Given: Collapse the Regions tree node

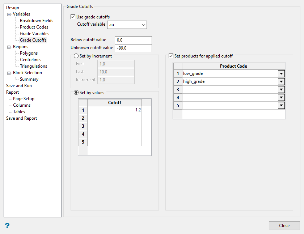Looking at the screenshot, I should click(9, 47).
